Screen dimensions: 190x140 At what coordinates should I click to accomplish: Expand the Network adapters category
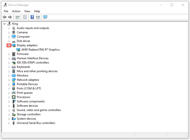pyautogui.click(x=9, y=80)
